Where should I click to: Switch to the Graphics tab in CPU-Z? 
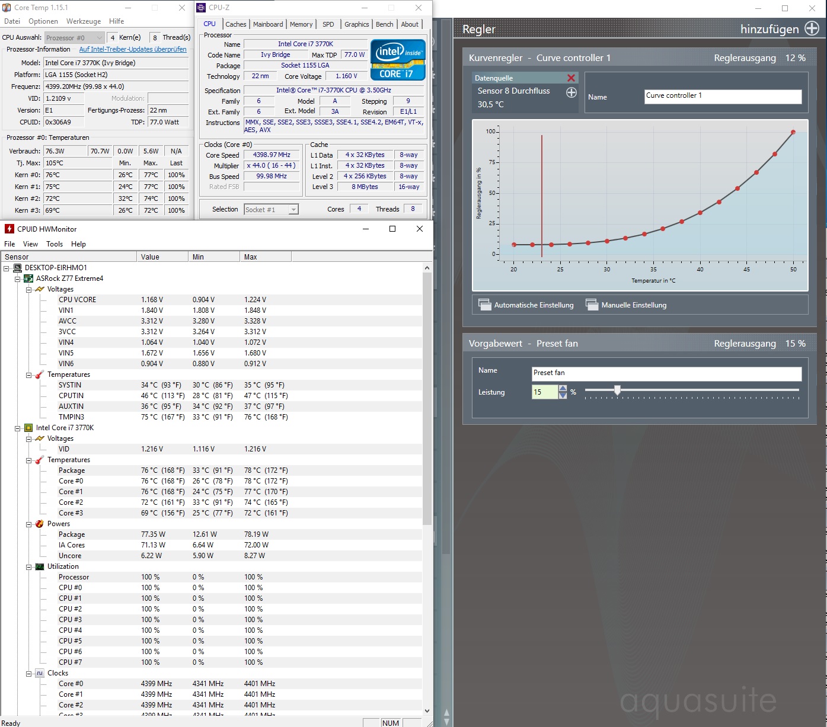tap(357, 24)
